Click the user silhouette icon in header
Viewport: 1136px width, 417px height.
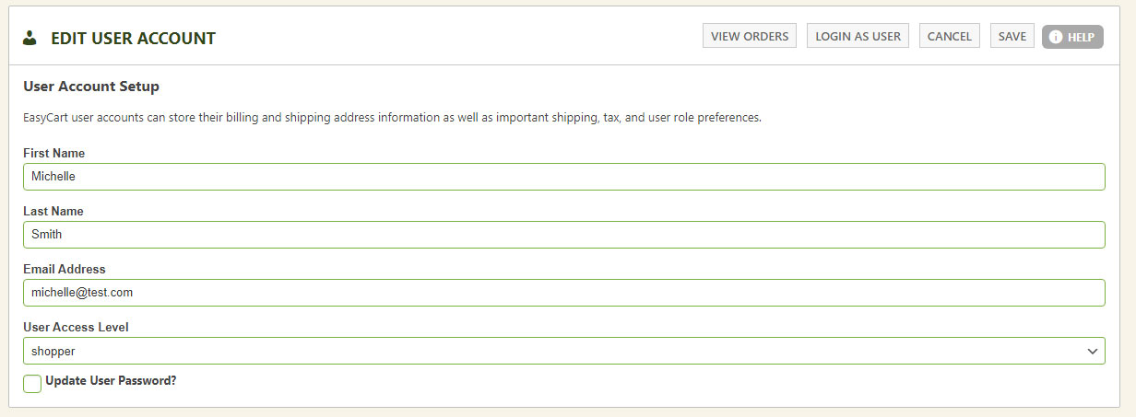click(x=30, y=38)
